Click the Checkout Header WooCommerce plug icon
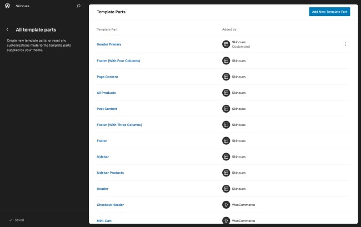The height and width of the screenshot is (227, 361). click(226, 205)
